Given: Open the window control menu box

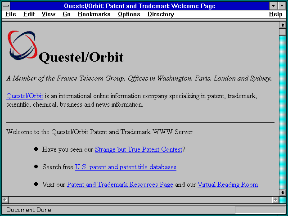Looking at the screenshot, I should click(x=6, y=6).
